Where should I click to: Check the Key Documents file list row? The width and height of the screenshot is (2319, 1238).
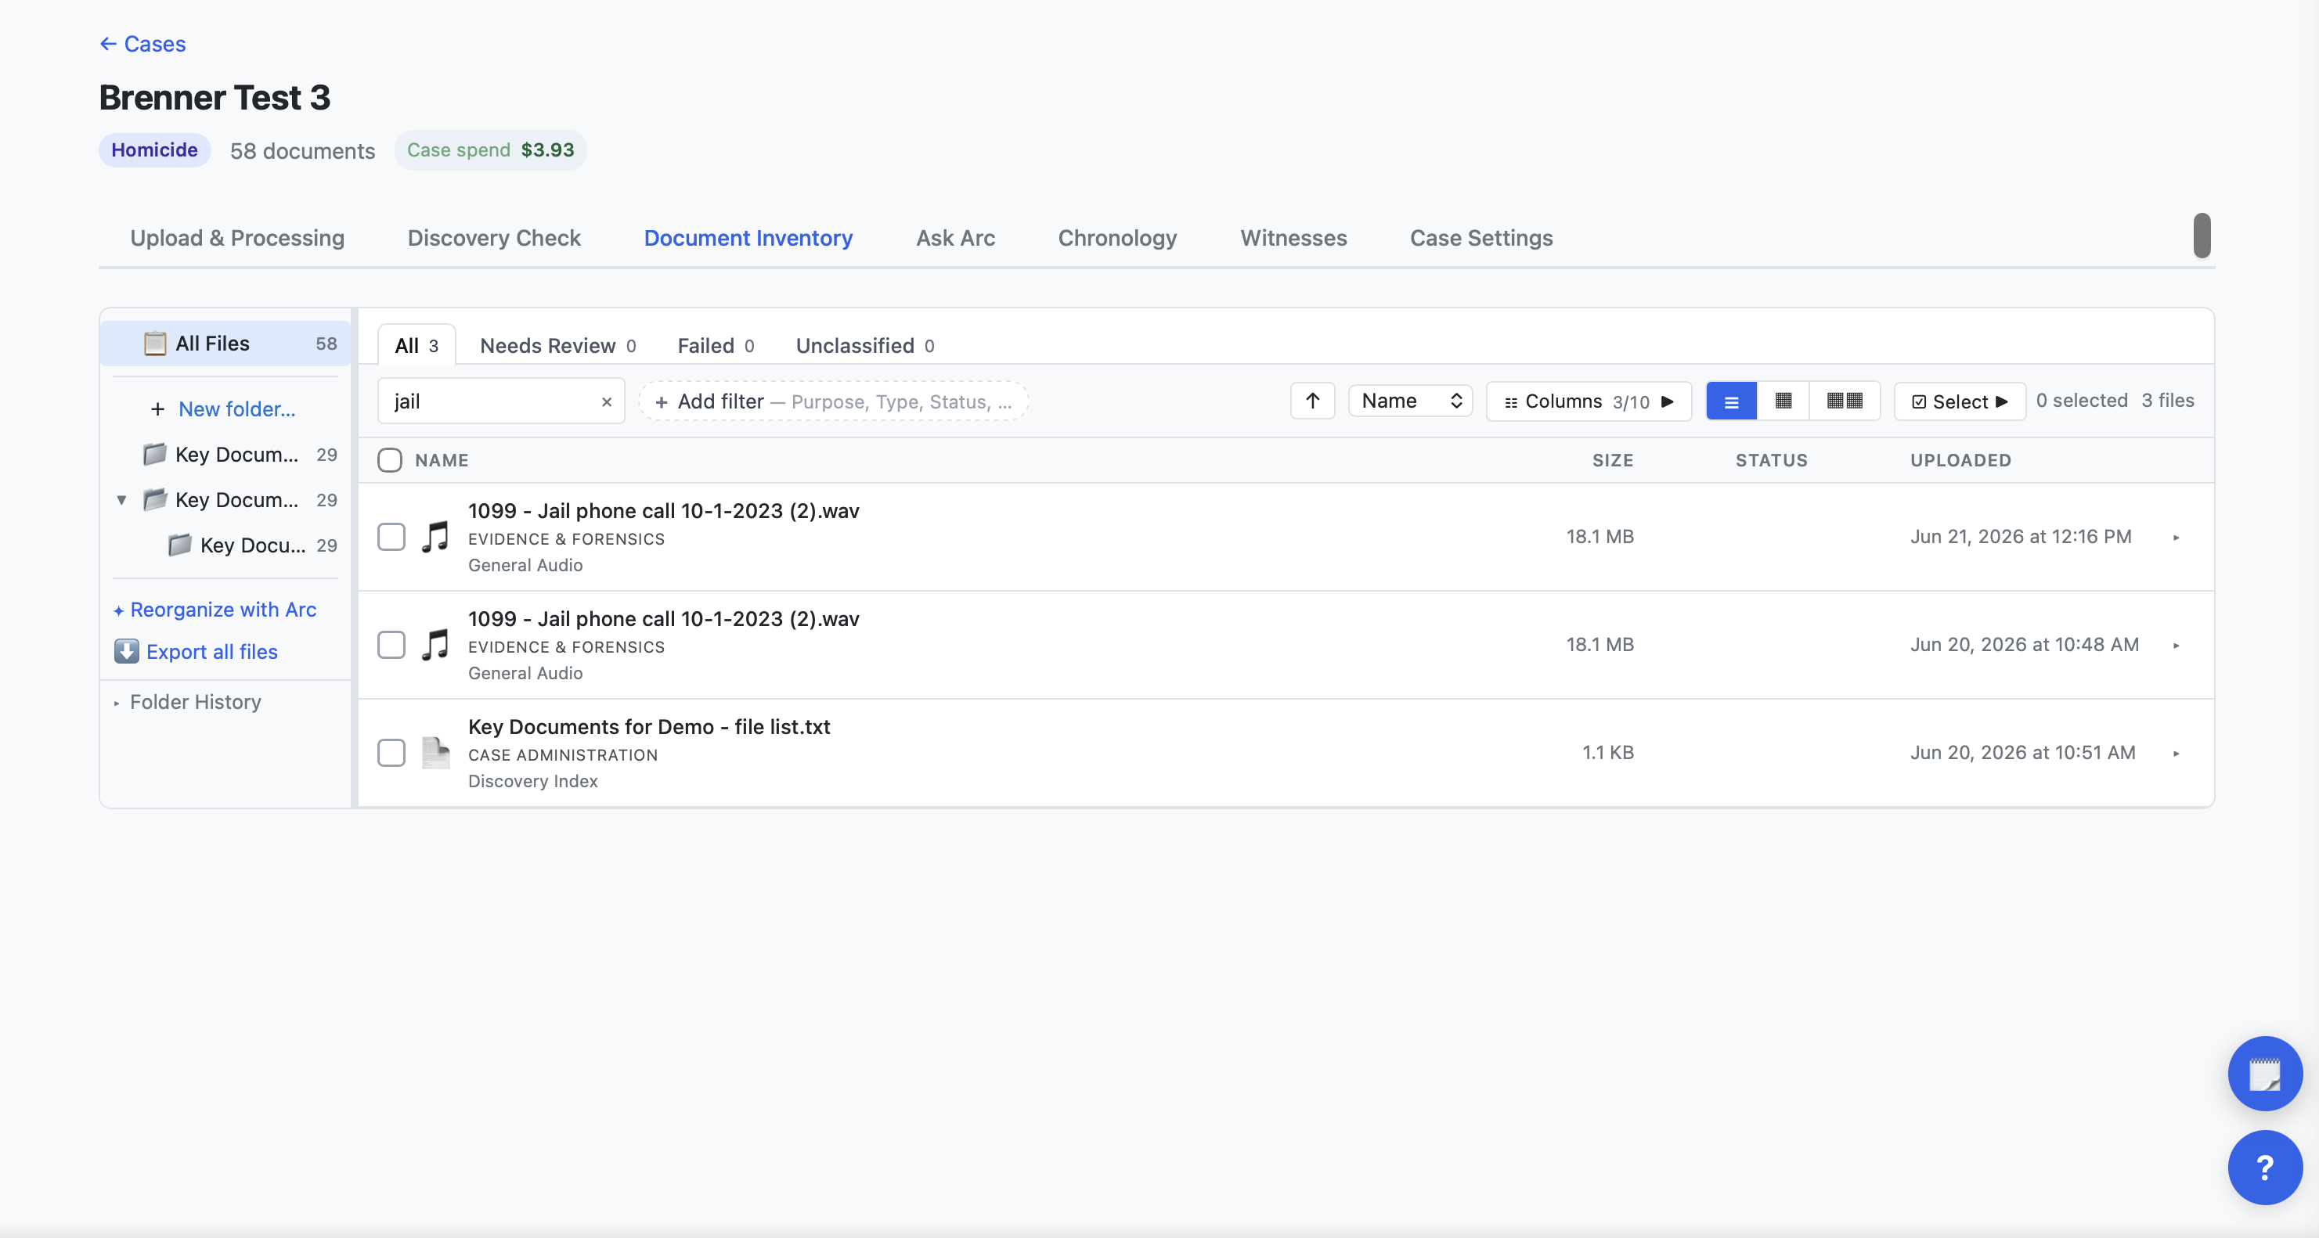391,753
